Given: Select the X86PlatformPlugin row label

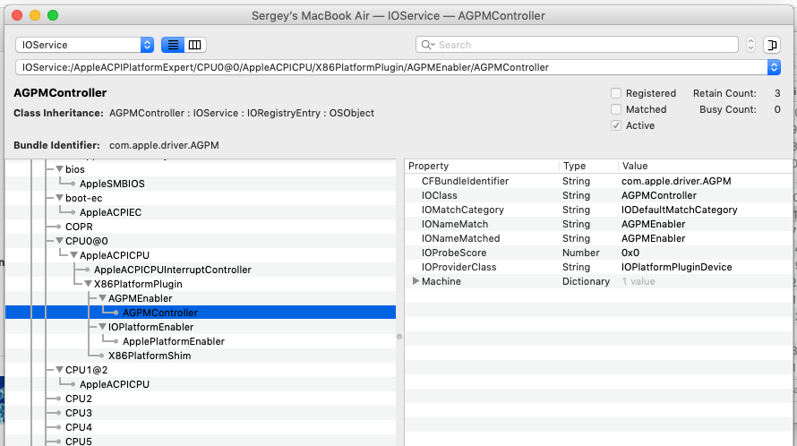Looking at the screenshot, I should 138,284.
